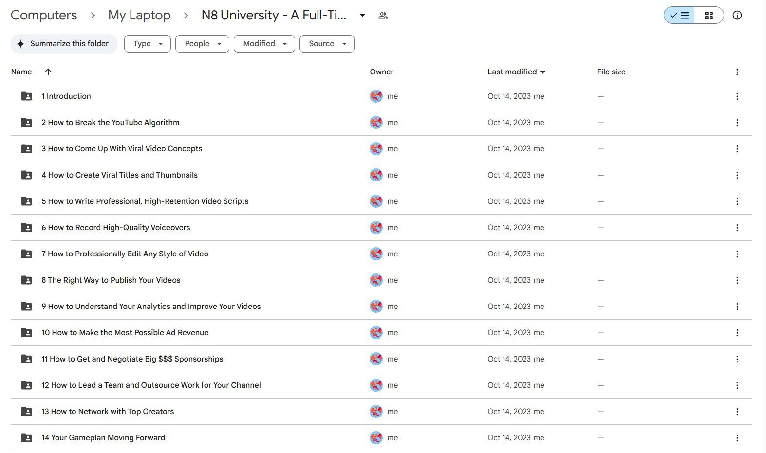Click folder icon of 7 How to Professionally Edit

tap(27, 254)
